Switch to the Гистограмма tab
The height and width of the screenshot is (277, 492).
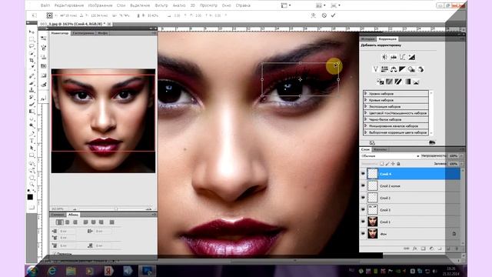pos(83,33)
